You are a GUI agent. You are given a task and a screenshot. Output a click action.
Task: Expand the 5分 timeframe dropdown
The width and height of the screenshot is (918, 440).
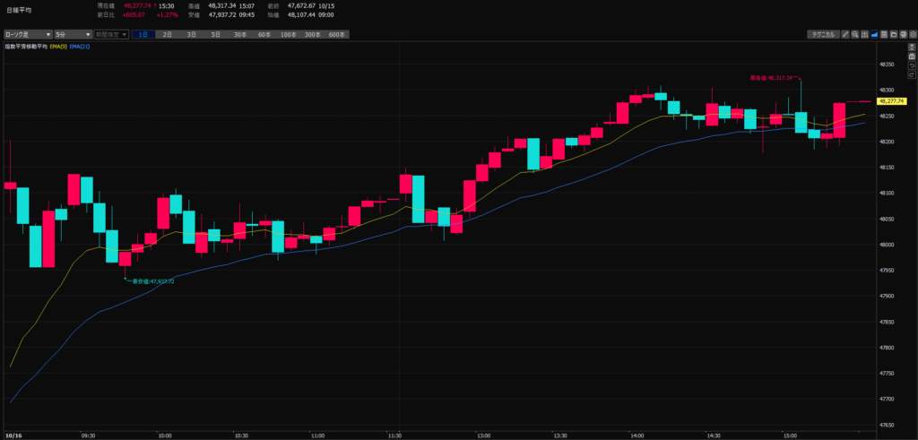pos(73,34)
